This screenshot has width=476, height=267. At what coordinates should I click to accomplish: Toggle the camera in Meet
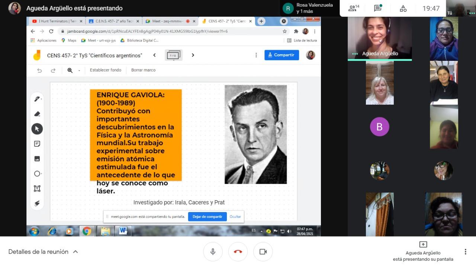coord(263,252)
